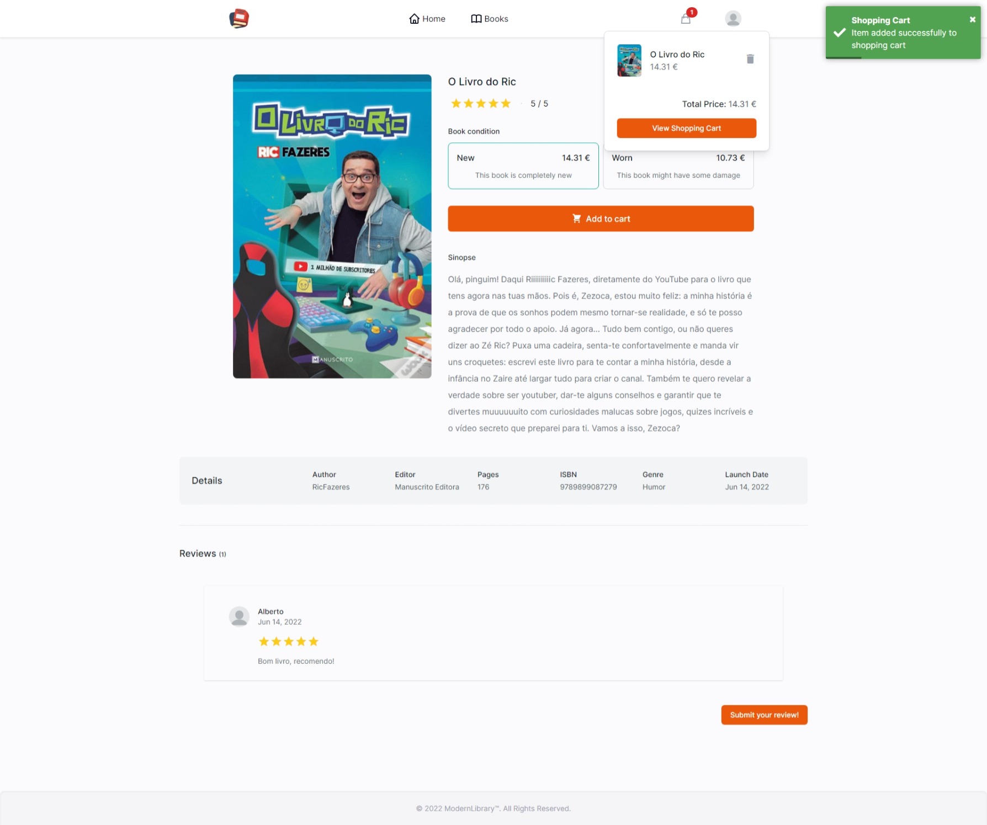Dismiss the Shopping Cart notification

point(972,19)
